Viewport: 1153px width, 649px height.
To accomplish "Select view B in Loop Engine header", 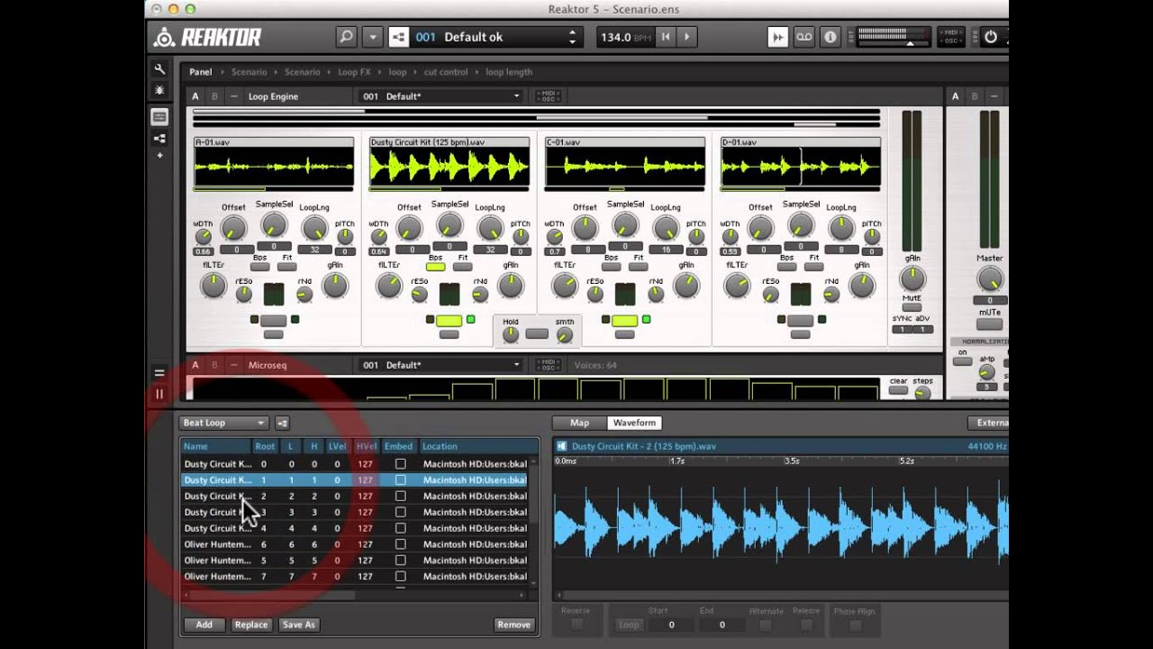I will [214, 96].
